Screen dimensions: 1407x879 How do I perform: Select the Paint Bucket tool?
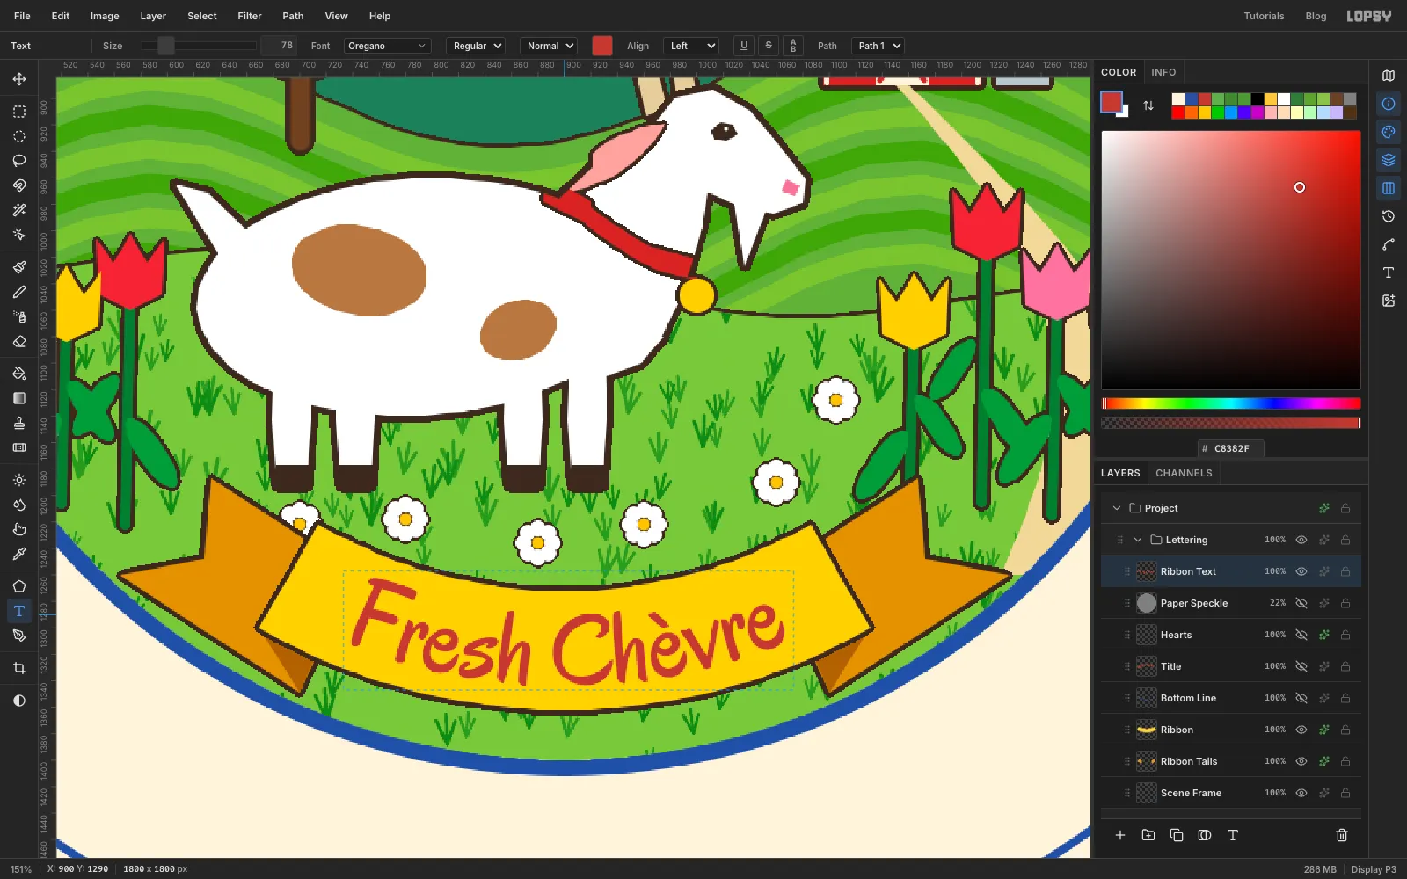19,374
